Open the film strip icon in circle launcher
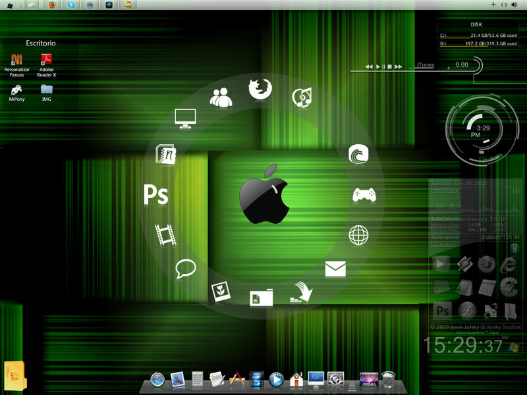Viewport: 527px width, 395px height. [165, 235]
